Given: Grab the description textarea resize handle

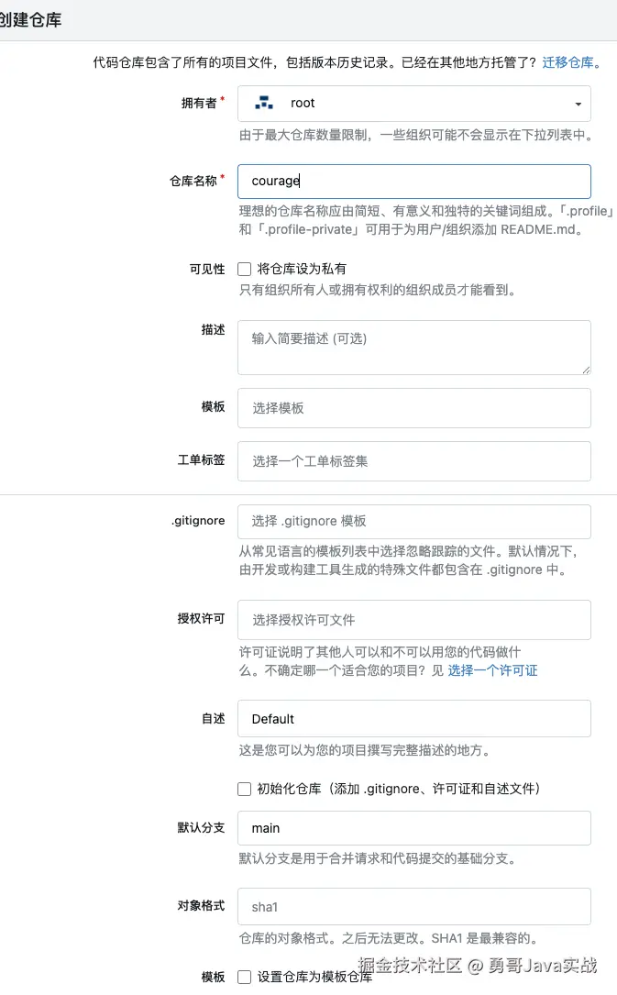Looking at the screenshot, I should [x=585, y=369].
